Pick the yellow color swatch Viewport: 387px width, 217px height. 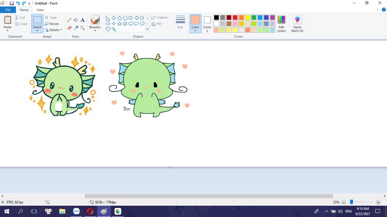248,17
